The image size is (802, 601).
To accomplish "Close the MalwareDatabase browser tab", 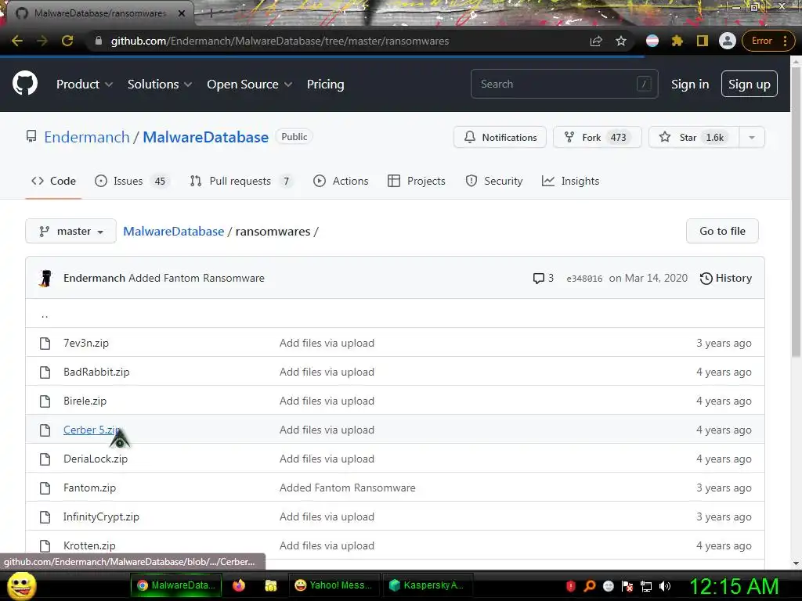I will pos(182,13).
